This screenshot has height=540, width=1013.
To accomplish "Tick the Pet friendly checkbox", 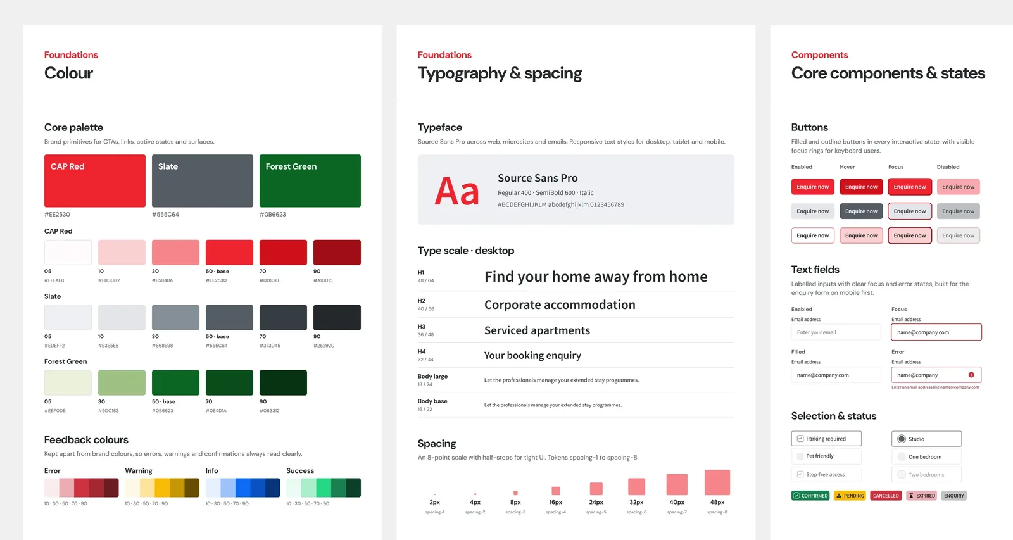I will 800,456.
